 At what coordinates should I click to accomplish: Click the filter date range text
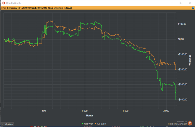30,8
